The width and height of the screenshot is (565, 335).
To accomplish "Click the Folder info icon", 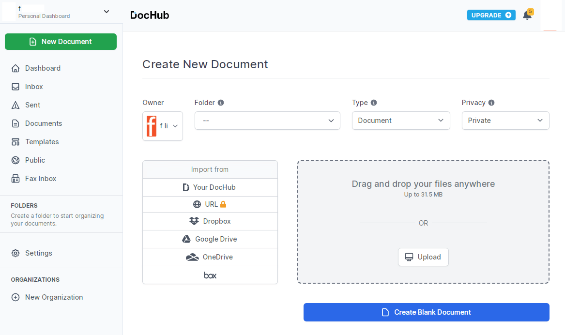I will click(221, 103).
